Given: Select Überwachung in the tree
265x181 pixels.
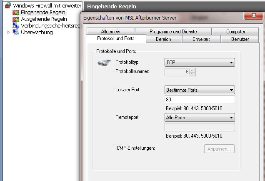Looking at the screenshot, I should (x=37, y=32).
